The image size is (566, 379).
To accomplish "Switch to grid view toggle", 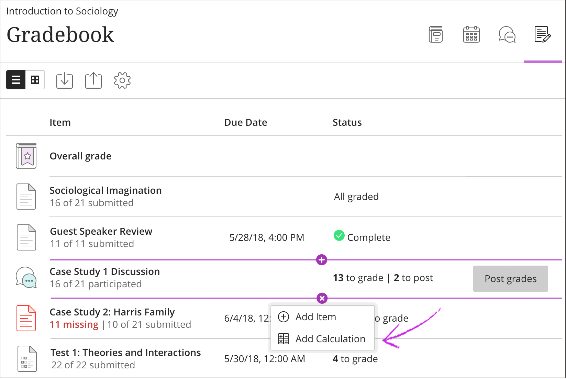I will point(35,80).
